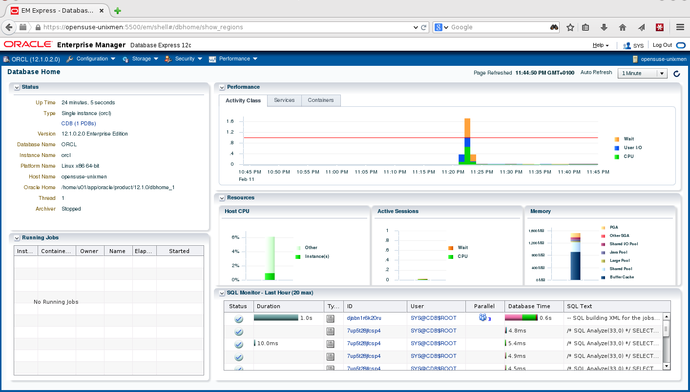This screenshot has height=392, width=690.
Task: Switch to the Services tab
Action: (x=284, y=100)
